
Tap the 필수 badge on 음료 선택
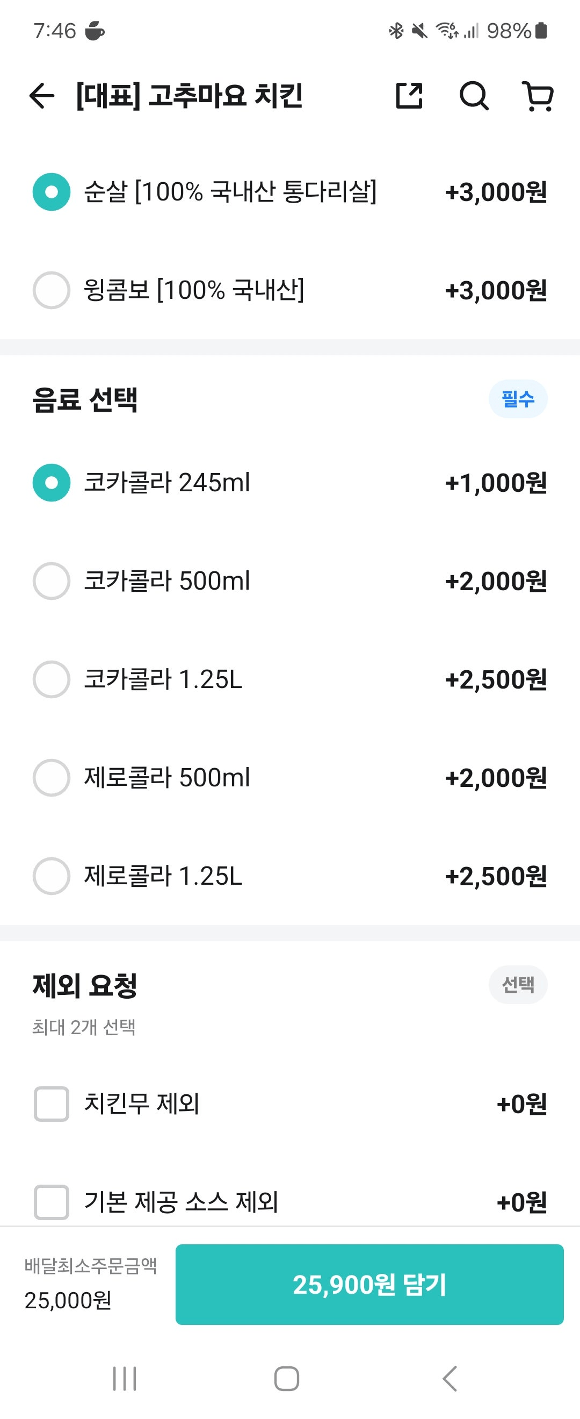click(517, 399)
